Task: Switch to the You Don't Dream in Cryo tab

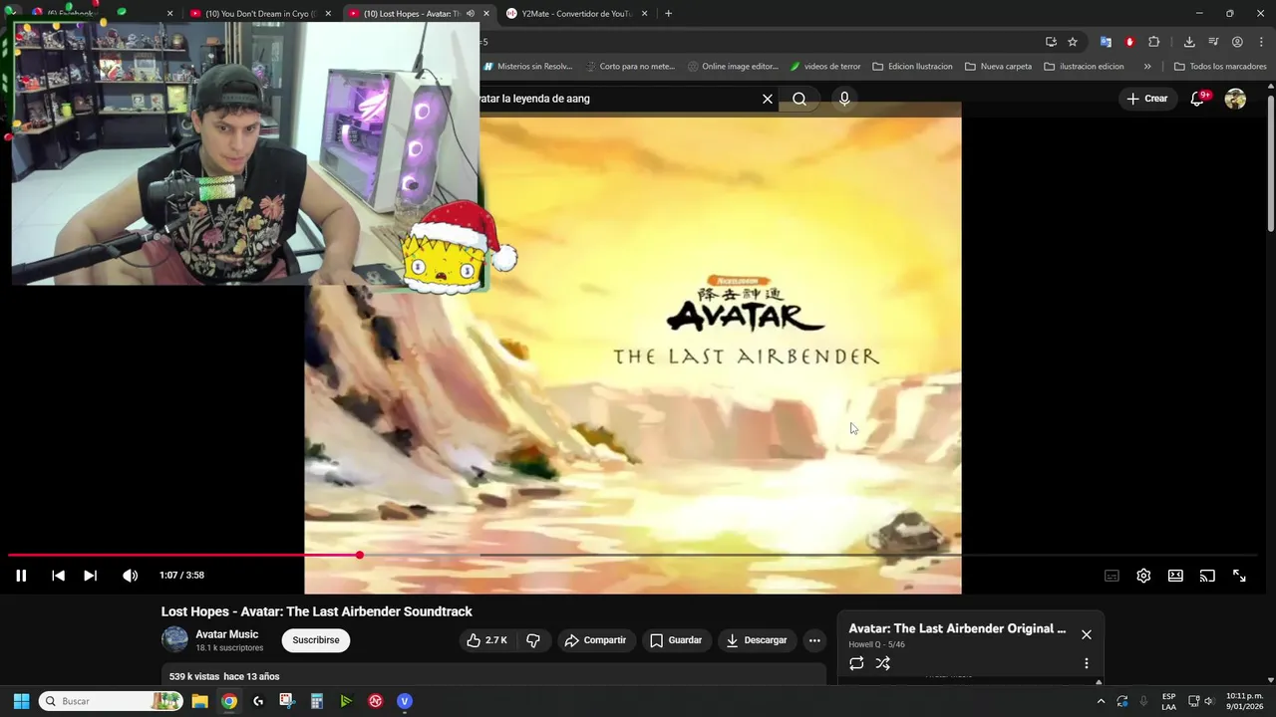Action: point(261,14)
